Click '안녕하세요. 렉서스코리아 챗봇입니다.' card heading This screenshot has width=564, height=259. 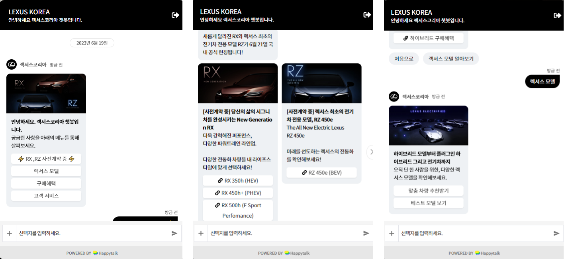tap(45, 126)
